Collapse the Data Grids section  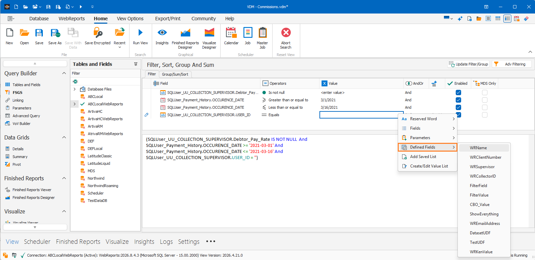[64, 137]
